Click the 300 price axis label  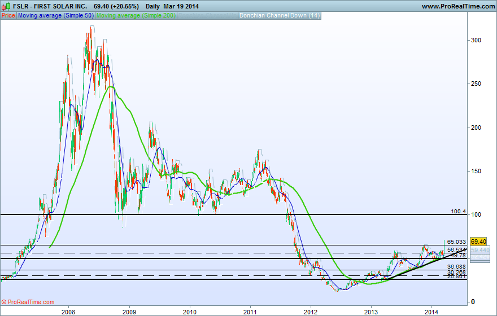pyautogui.click(x=476, y=40)
